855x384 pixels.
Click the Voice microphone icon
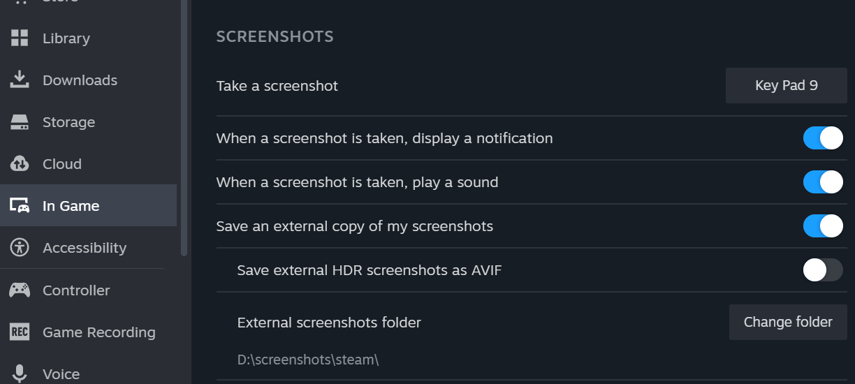(x=20, y=374)
